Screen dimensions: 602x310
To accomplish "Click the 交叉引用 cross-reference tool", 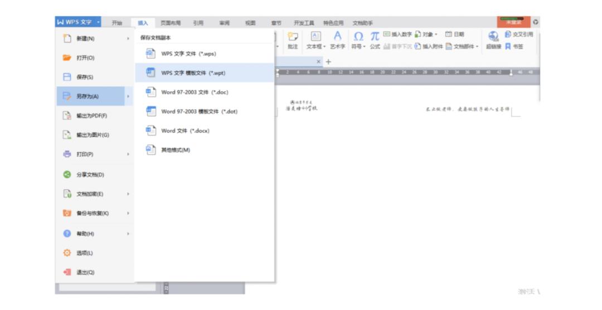I will coord(519,35).
